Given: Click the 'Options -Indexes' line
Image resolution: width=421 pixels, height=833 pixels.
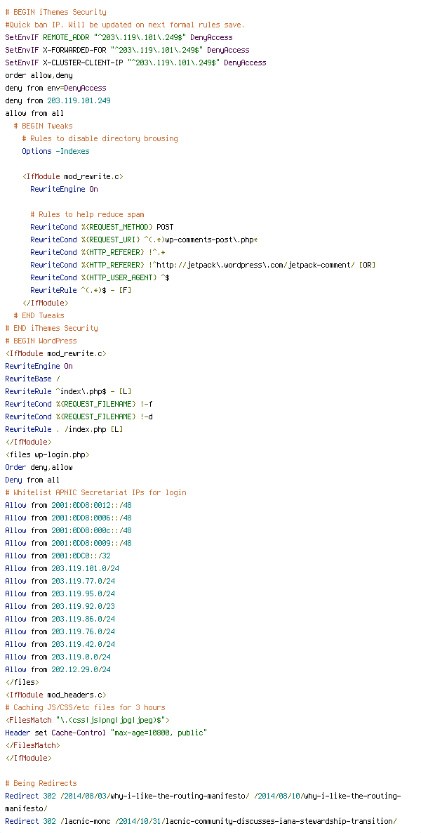Looking at the screenshot, I should 55,152.
